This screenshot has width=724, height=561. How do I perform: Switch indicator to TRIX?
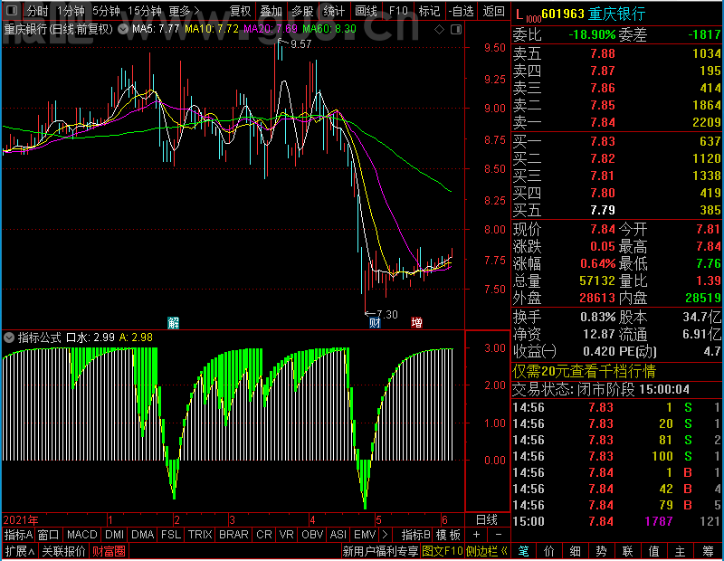point(200,535)
